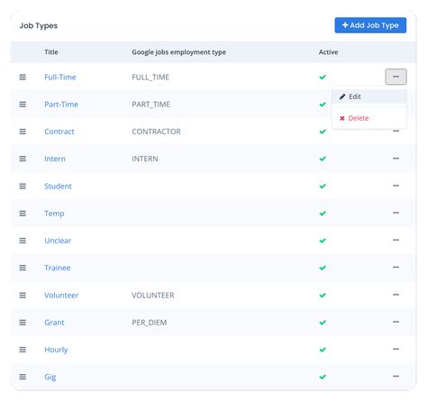Choose Edit from the open context menu

pyautogui.click(x=369, y=96)
